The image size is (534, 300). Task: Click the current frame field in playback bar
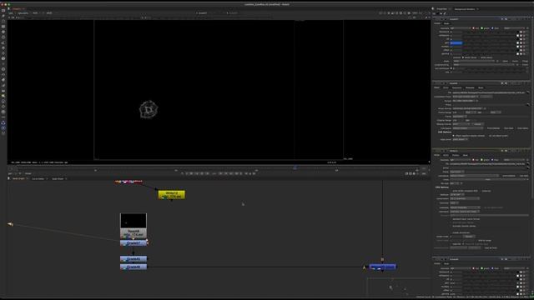pos(214,173)
